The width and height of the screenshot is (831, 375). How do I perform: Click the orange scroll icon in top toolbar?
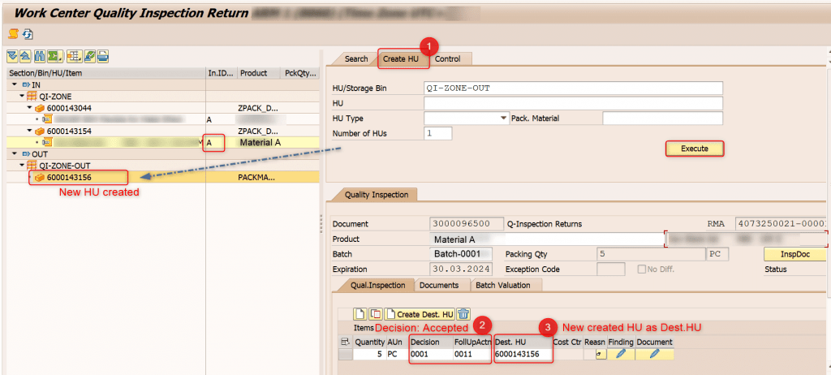click(13, 34)
